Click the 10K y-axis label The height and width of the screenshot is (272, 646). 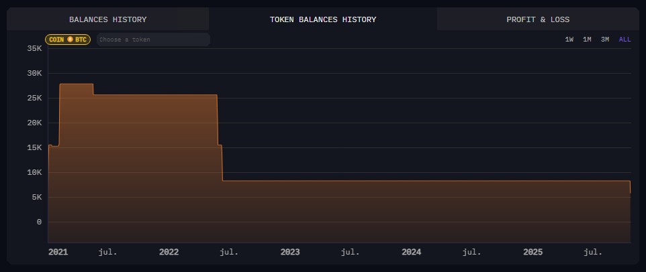click(34, 172)
